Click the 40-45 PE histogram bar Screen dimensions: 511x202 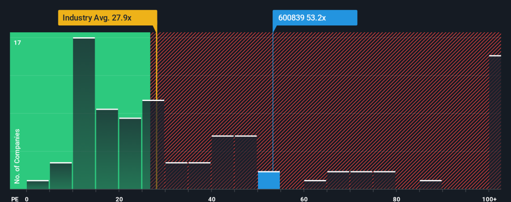tap(223, 163)
